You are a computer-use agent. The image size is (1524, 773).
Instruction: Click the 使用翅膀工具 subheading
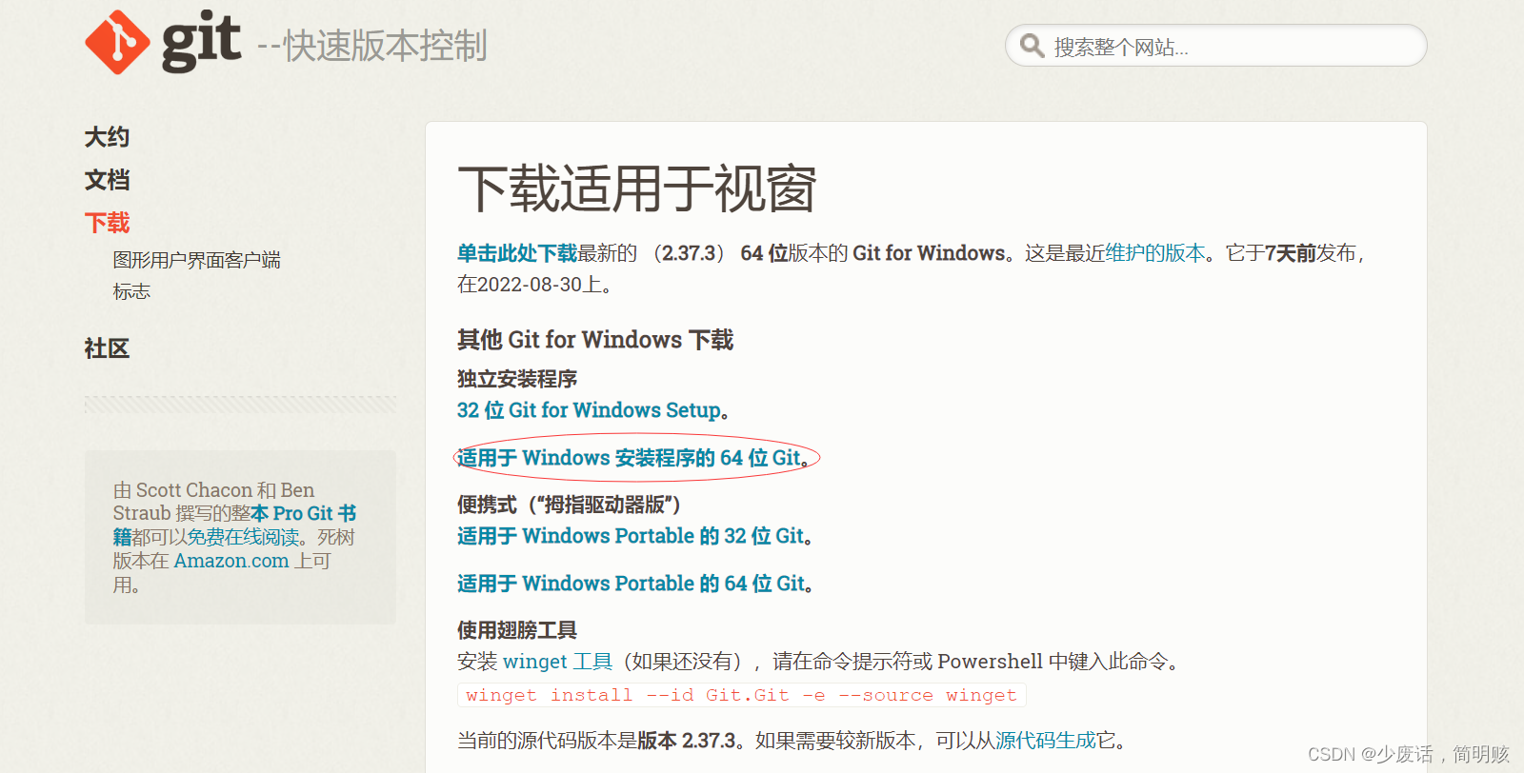tap(517, 630)
